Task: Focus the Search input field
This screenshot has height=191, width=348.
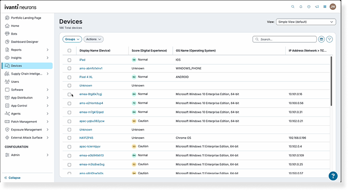Action: click(285, 39)
